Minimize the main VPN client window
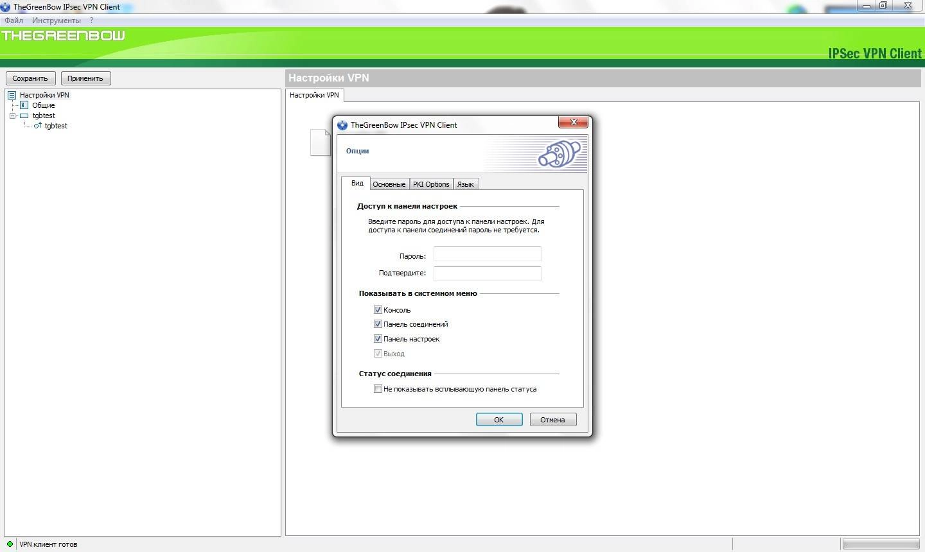925x552 pixels. coord(867,6)
